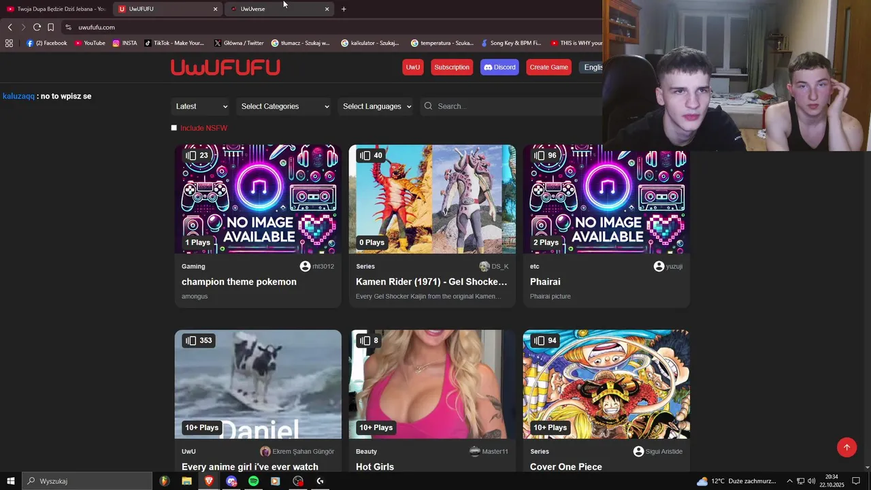Open the INSTA bookmark
Screen dimensions: 871x490
coord(125,43)
